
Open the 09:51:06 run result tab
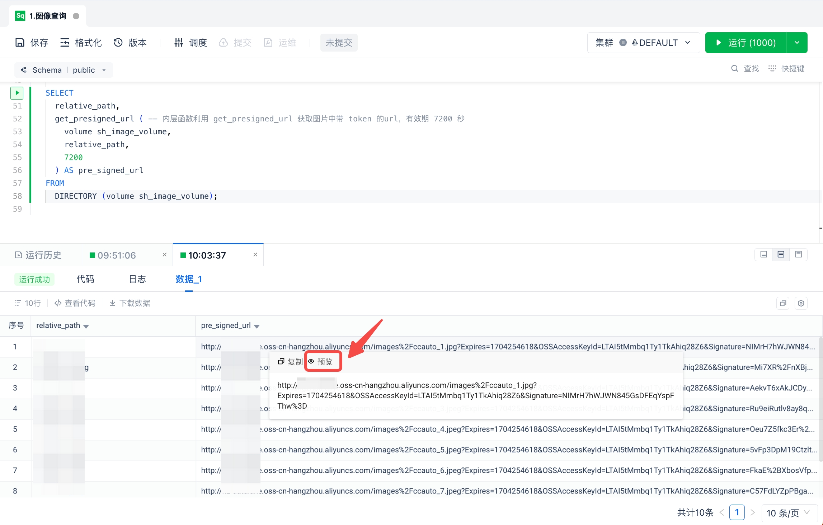pos(117,255)
